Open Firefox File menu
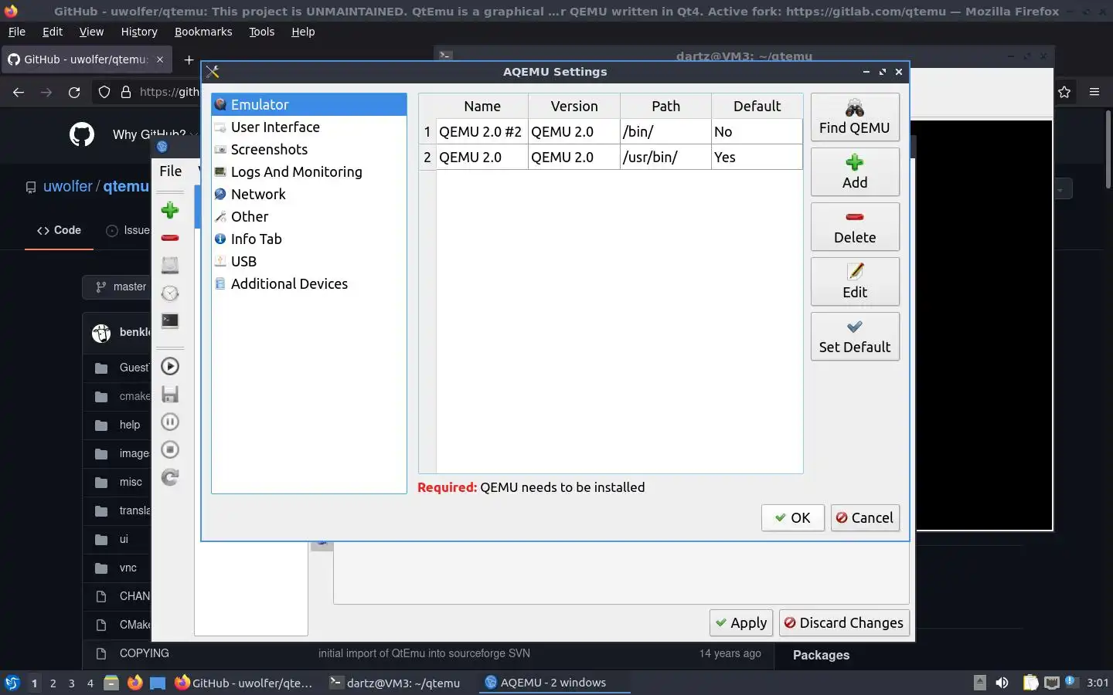Viewport: 1113px width, 695px height. (x=16, y=32)
